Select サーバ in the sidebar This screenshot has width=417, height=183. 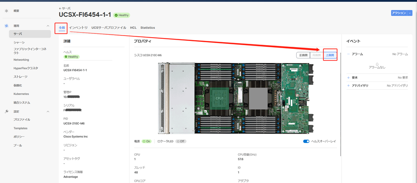pos(30,34)
